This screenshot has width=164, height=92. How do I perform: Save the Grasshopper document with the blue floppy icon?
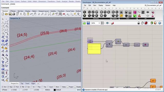[x=88, y=23]
